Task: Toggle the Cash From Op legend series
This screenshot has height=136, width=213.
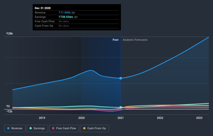Action: (94, 128)
